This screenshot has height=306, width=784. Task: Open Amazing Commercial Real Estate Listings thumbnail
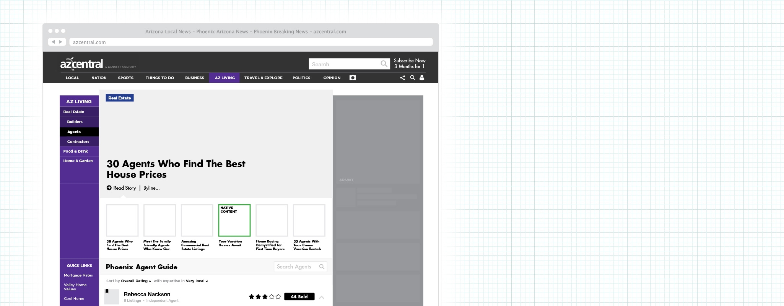pos(197,220)
